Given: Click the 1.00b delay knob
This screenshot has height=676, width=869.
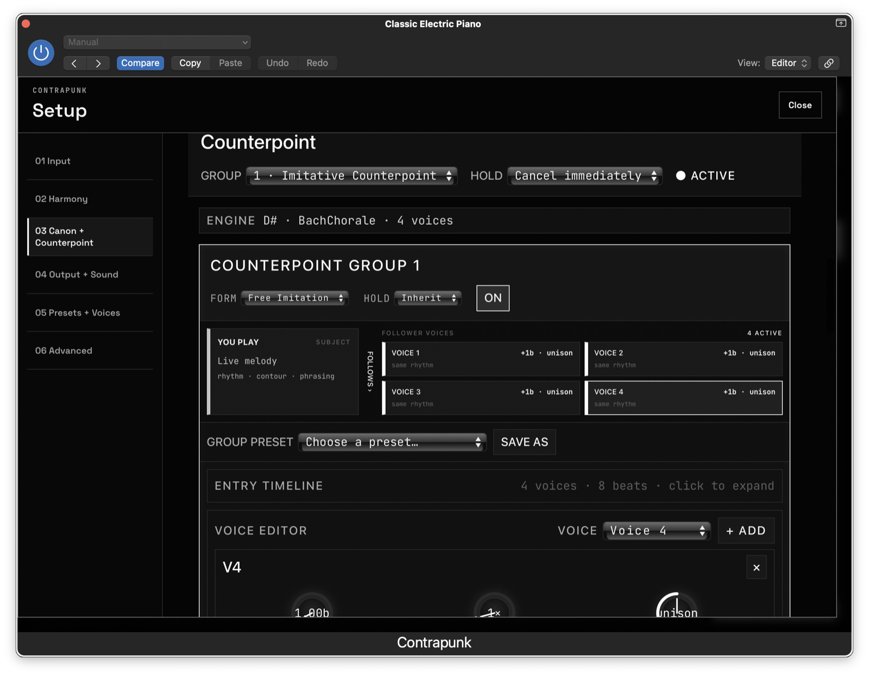Looking at the screenshot, I should [312, 606].
